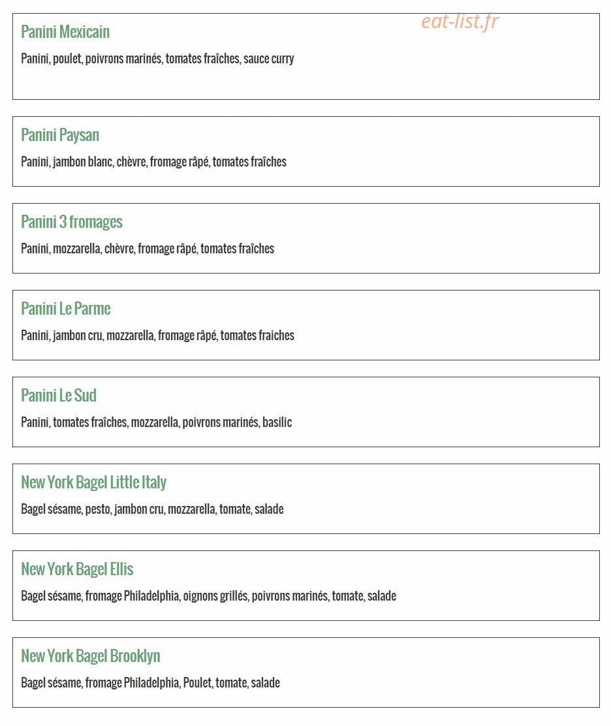The image size is (611, 726).
Task: Click the Le Sud ingredients text
Action: click(157, 422)
